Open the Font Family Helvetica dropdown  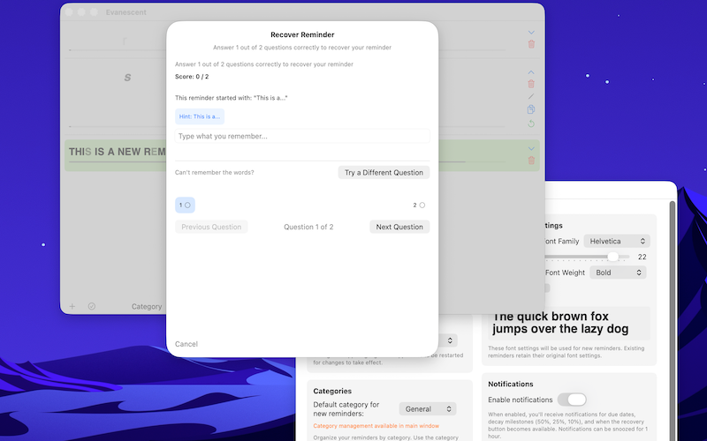click(618, 241)
